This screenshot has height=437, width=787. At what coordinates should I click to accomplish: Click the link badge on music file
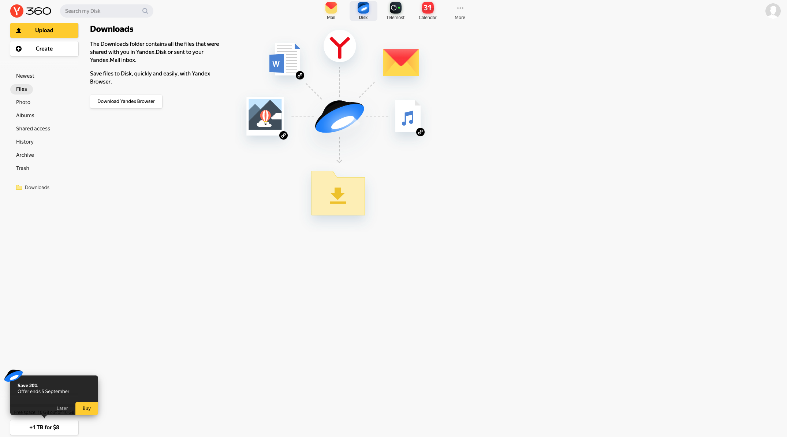click(x=420, y=132)
